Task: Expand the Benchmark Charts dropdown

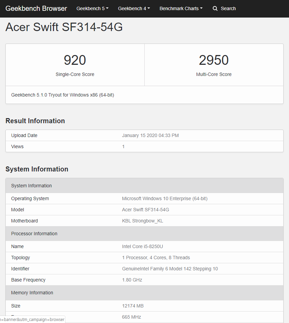Action: point(181,8)
